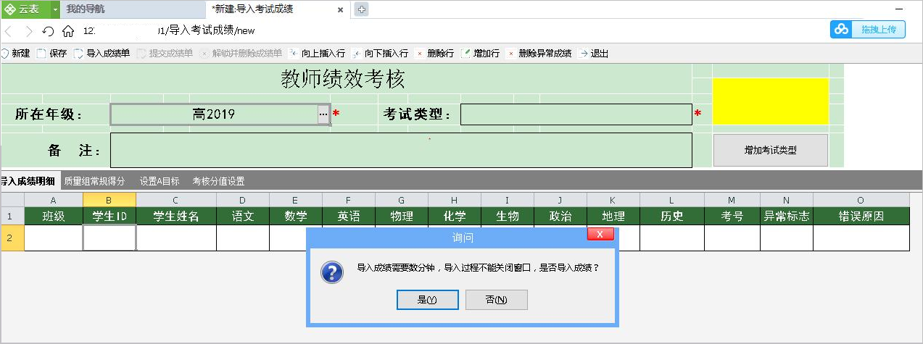Click the 考号 column title cell
This screenshot has height=344, width=923.
[x=732, y=216]
